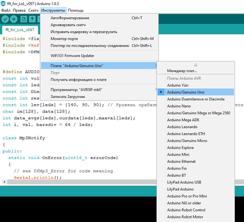244x222 pixels.
Task: Select Архивировать скетч
Action: (x=99, y=25)
